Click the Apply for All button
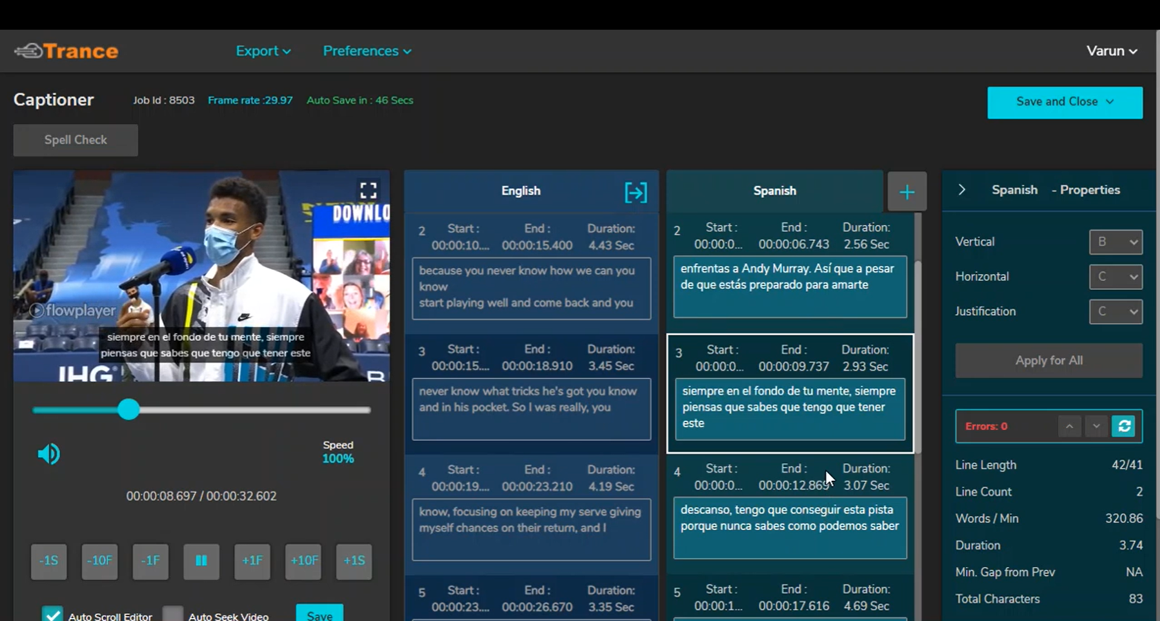This screenshot has width=1160, height=621. click(1048, 360)
